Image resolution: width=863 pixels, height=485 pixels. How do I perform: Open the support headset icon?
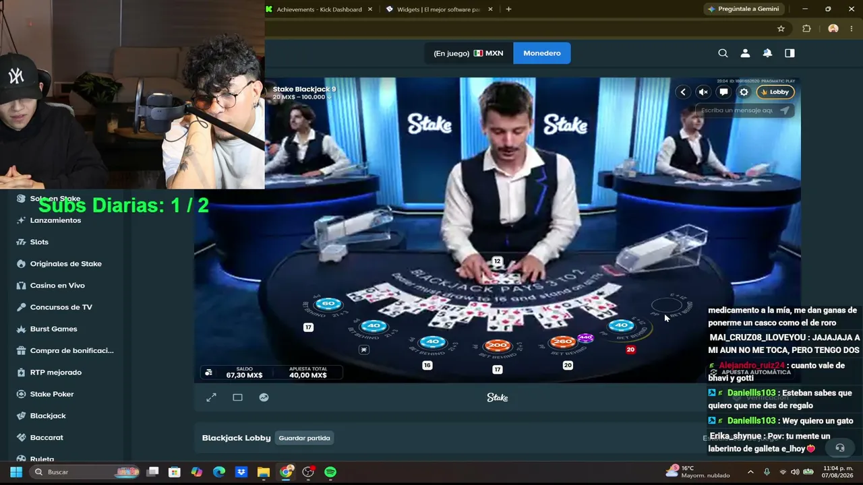[x=839, y=447]
